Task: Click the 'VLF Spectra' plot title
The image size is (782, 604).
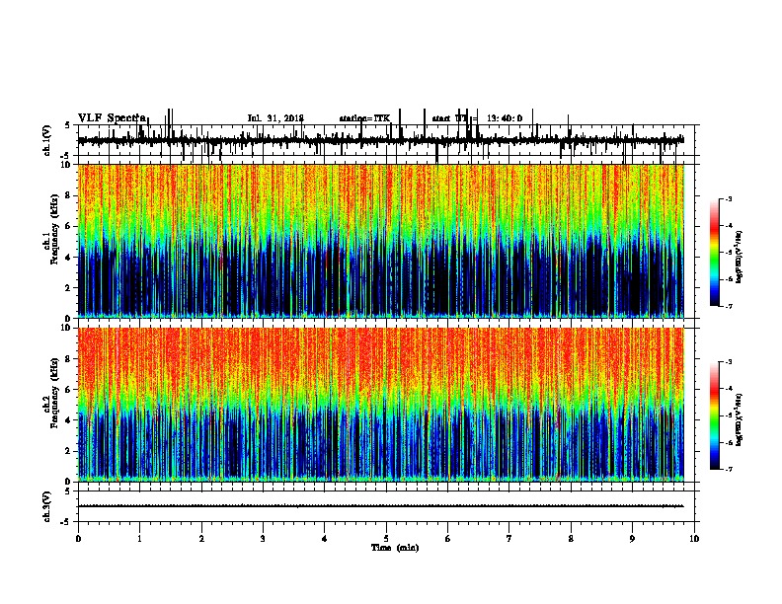Action: (113, 118)
